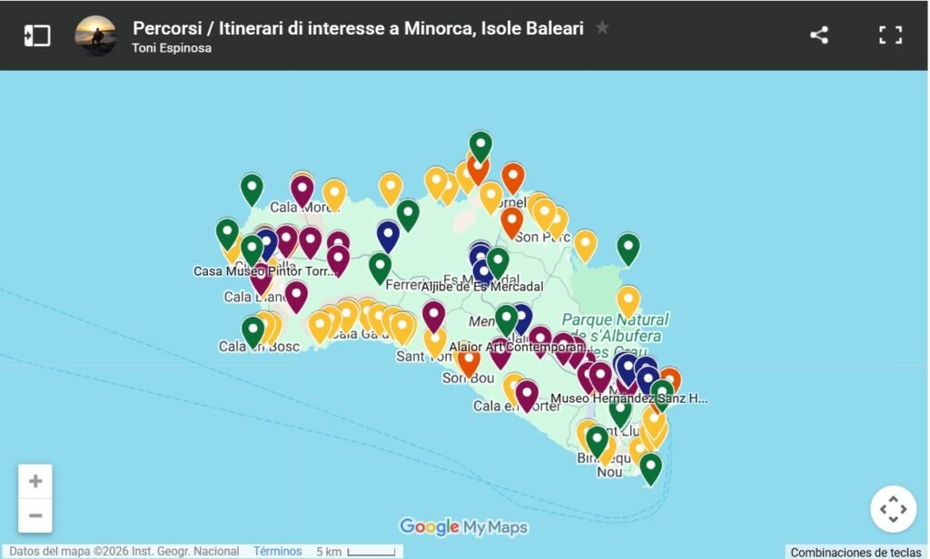This screenshot has width=930, height=559.
Task: Open the Google My Maps logo
Action: coord(464,526)
